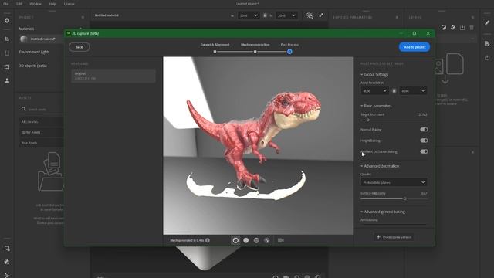494x278 pixels.
Task: Toggle Ambient Occlusion Baking switch
Action: click(424, 151)
